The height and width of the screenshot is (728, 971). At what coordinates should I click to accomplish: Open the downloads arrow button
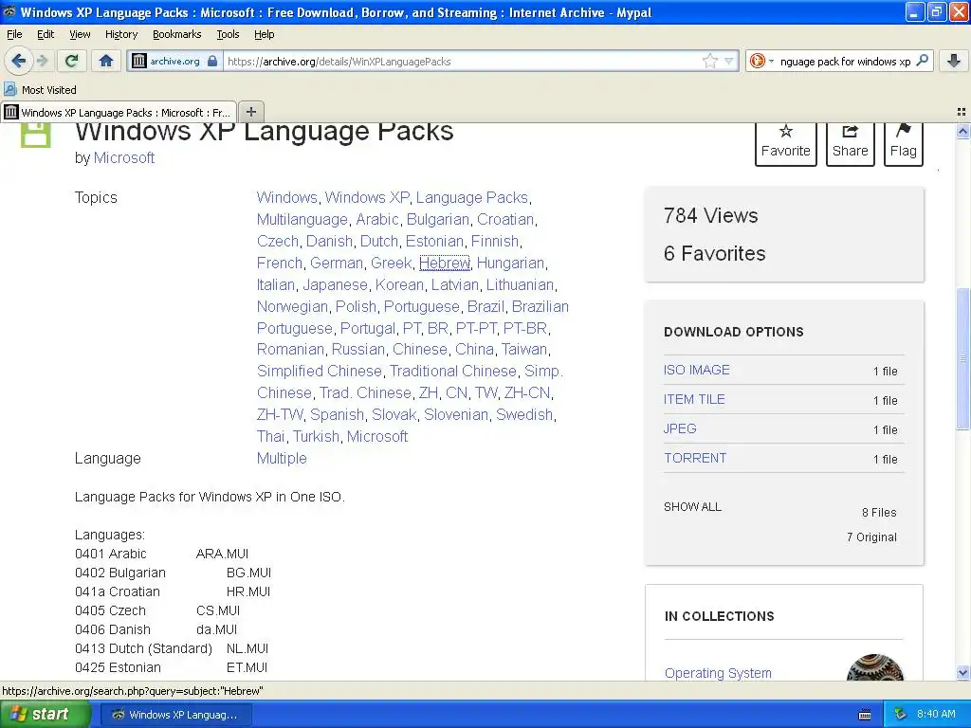tap(954, 61)
